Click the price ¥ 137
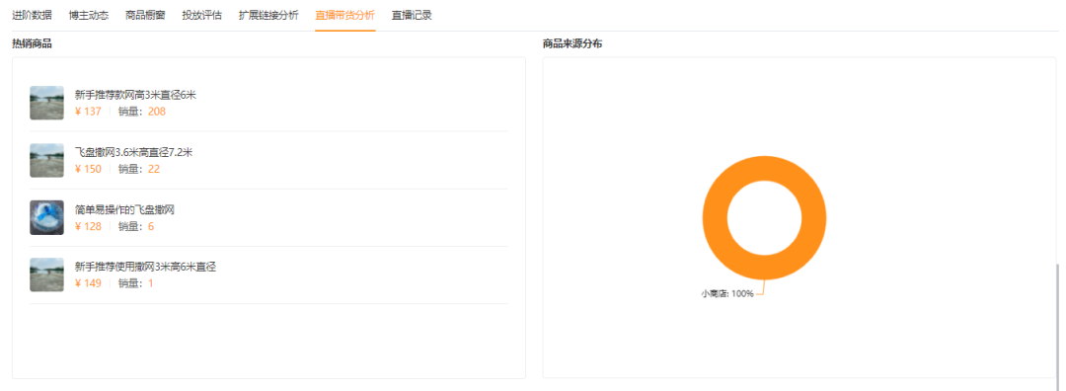 88,112
